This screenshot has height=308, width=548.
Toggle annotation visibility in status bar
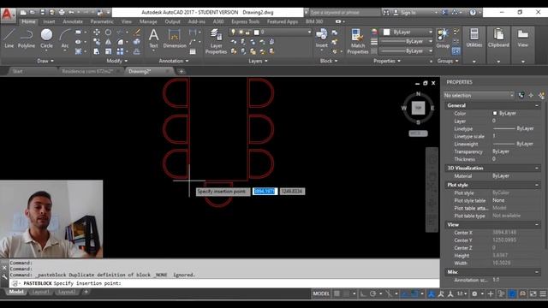(432, 293)
